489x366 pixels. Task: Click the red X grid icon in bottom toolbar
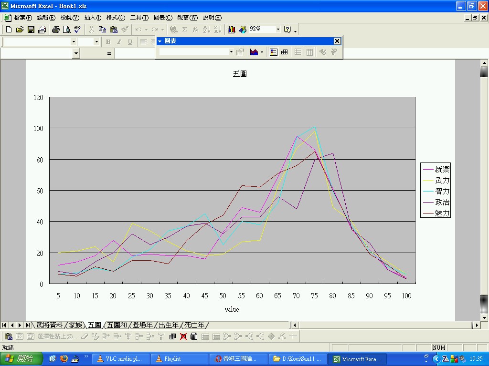click(x=183, y=336)
